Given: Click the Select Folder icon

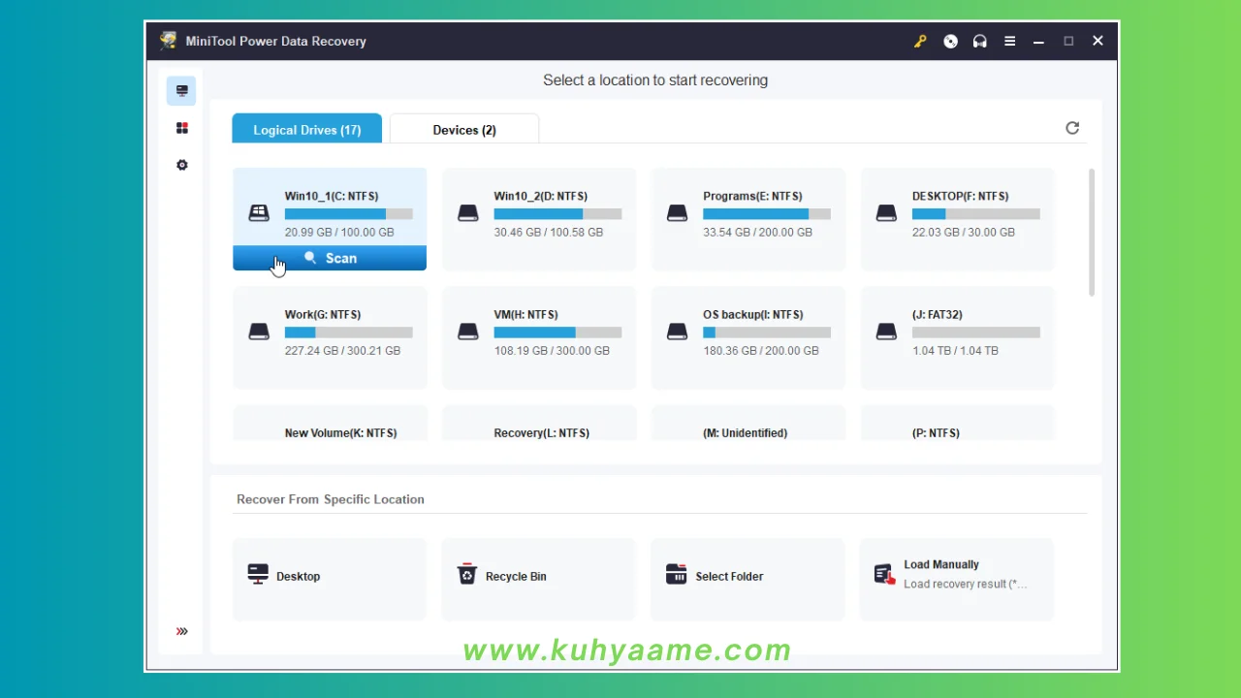Looking at the screenshot, I should [676, 574].
